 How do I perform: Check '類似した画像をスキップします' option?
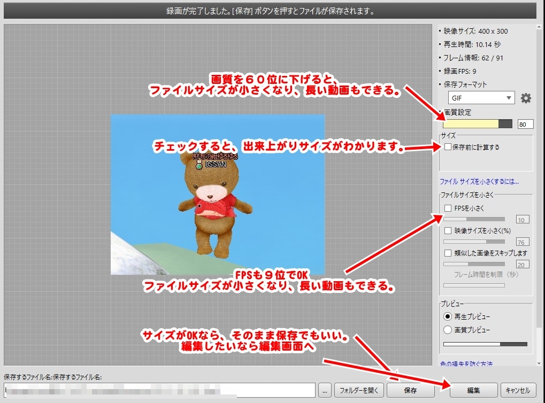tap(448, 253)
